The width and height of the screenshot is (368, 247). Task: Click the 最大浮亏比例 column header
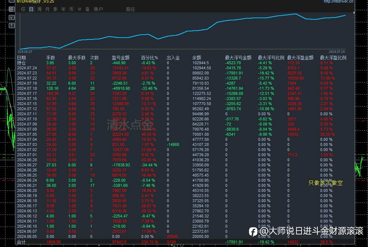(x=271, y=58)
